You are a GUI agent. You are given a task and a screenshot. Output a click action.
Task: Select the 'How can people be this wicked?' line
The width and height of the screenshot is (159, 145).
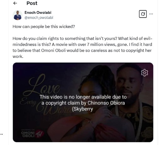click(44, 26)
